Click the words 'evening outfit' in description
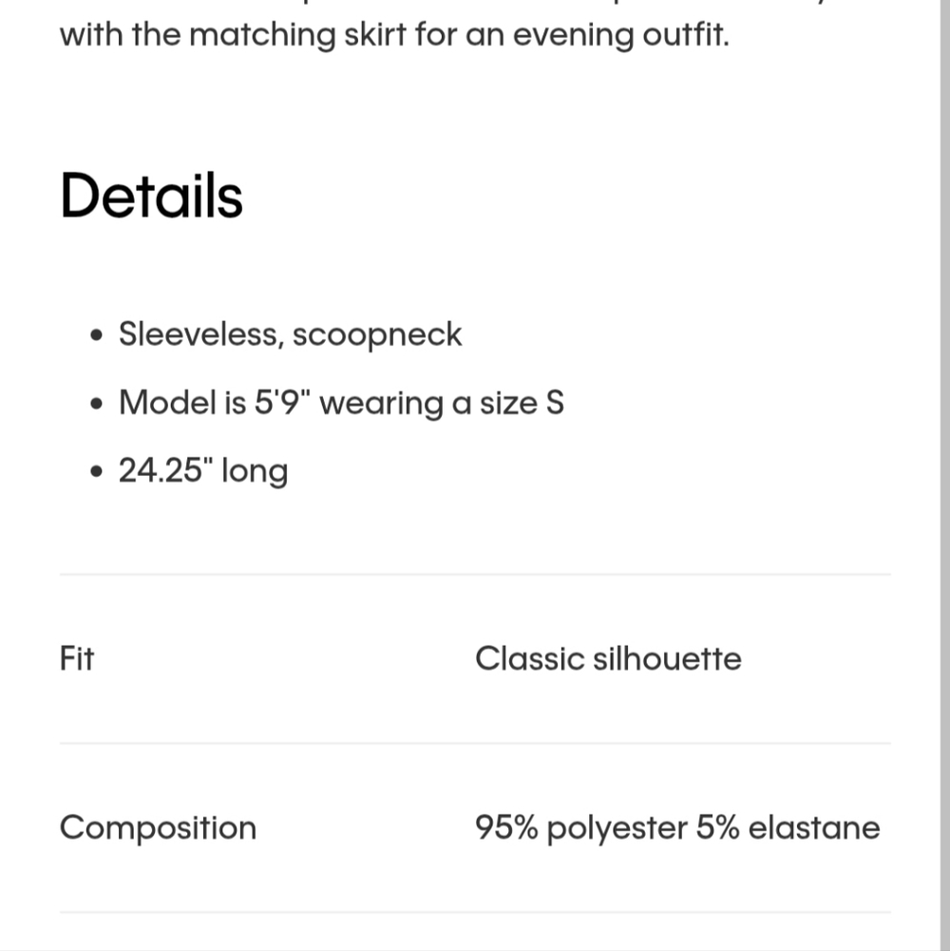The height and width of the screenshot is (951, 950). (621, 35)
